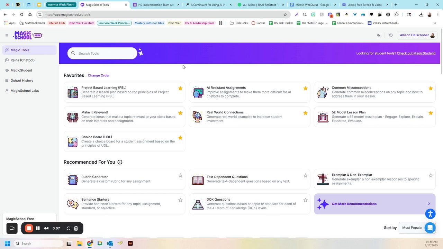Image resolution: width=443 pixels, height=249 pixels.
Task: Click the Exemplar & Non-Exemplar signpost icon
Action: (323, 179)
